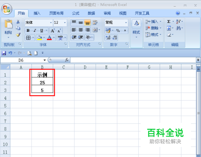
Task: Open the Name Box dropdown arrow
Action: (45, 60)
